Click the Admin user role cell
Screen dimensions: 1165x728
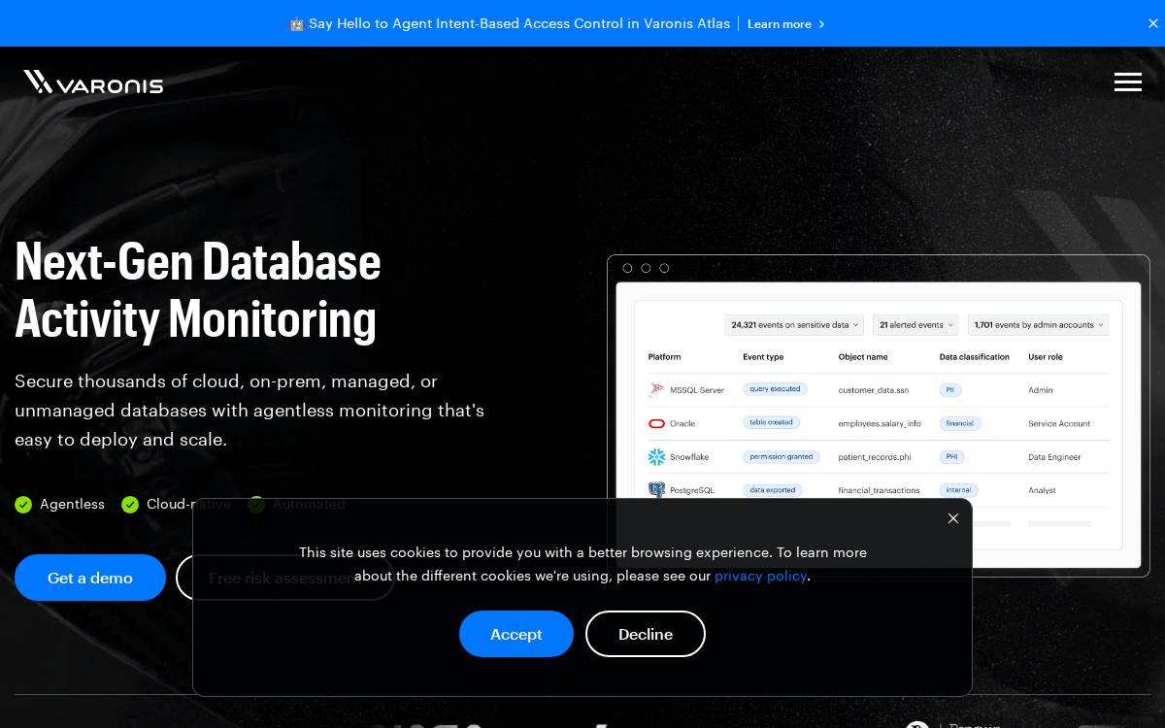pos(1041,390)
